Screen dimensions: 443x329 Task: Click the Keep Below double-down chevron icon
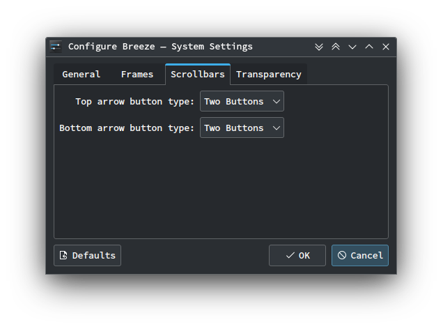click(319, 47)
